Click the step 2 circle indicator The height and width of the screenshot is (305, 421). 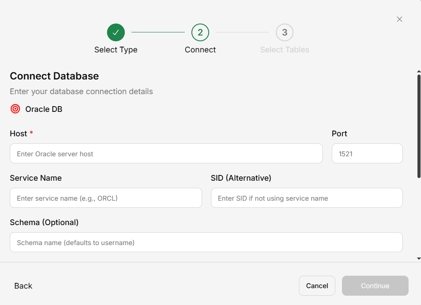point(200,32)
